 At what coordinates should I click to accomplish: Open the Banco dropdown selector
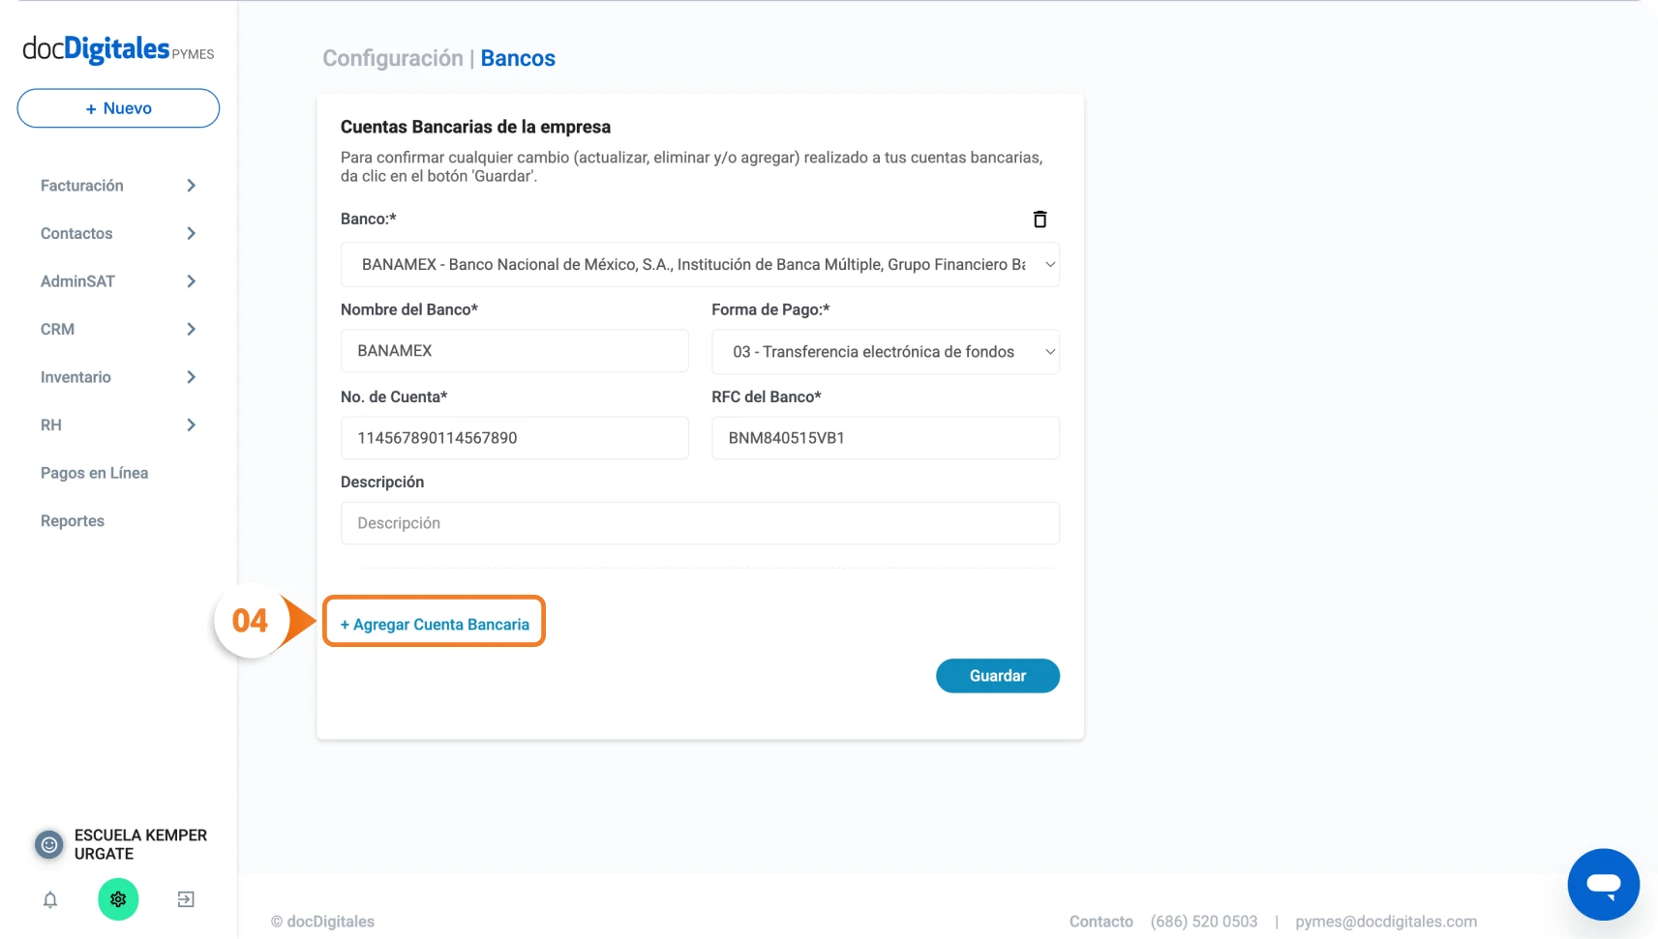click(700, 265)
